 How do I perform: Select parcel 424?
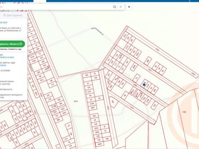[133, 91]
